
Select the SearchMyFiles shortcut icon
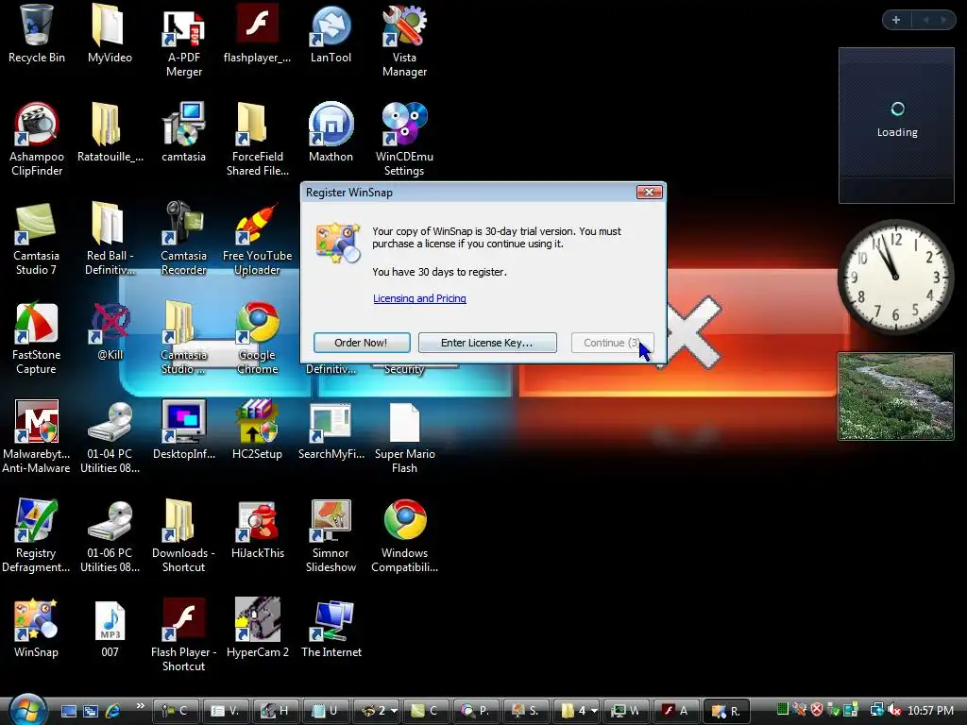(331, 423)
